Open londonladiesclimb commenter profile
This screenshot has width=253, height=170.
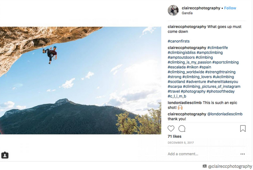pyautogui.click(x=187, y=103)
